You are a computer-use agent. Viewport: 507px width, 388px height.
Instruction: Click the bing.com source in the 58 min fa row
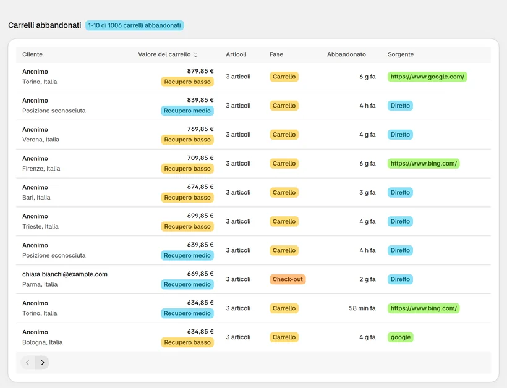coord(424,308)
